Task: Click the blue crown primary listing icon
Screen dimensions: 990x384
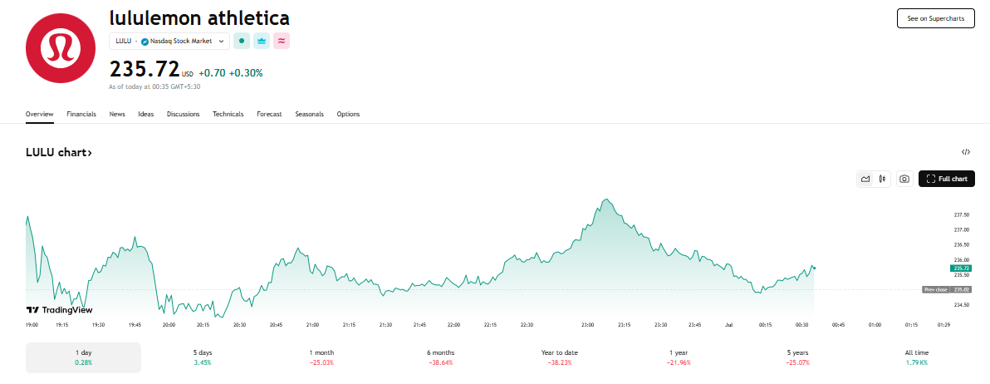Action: click(262, 41)
